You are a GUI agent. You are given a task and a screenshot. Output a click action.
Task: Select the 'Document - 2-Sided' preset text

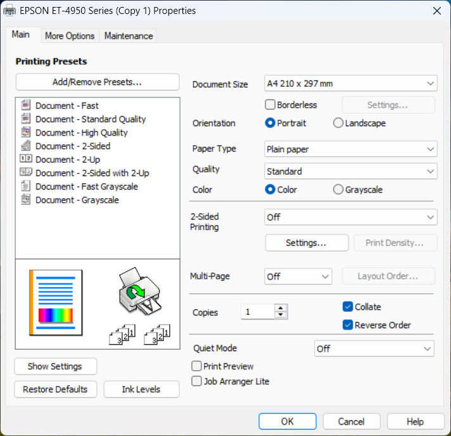(73, 146)
